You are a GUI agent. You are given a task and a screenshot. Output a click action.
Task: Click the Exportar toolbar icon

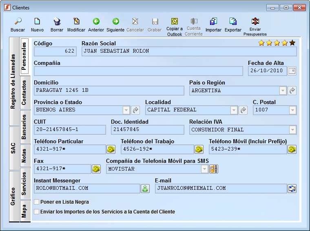[x=233, y=22]
